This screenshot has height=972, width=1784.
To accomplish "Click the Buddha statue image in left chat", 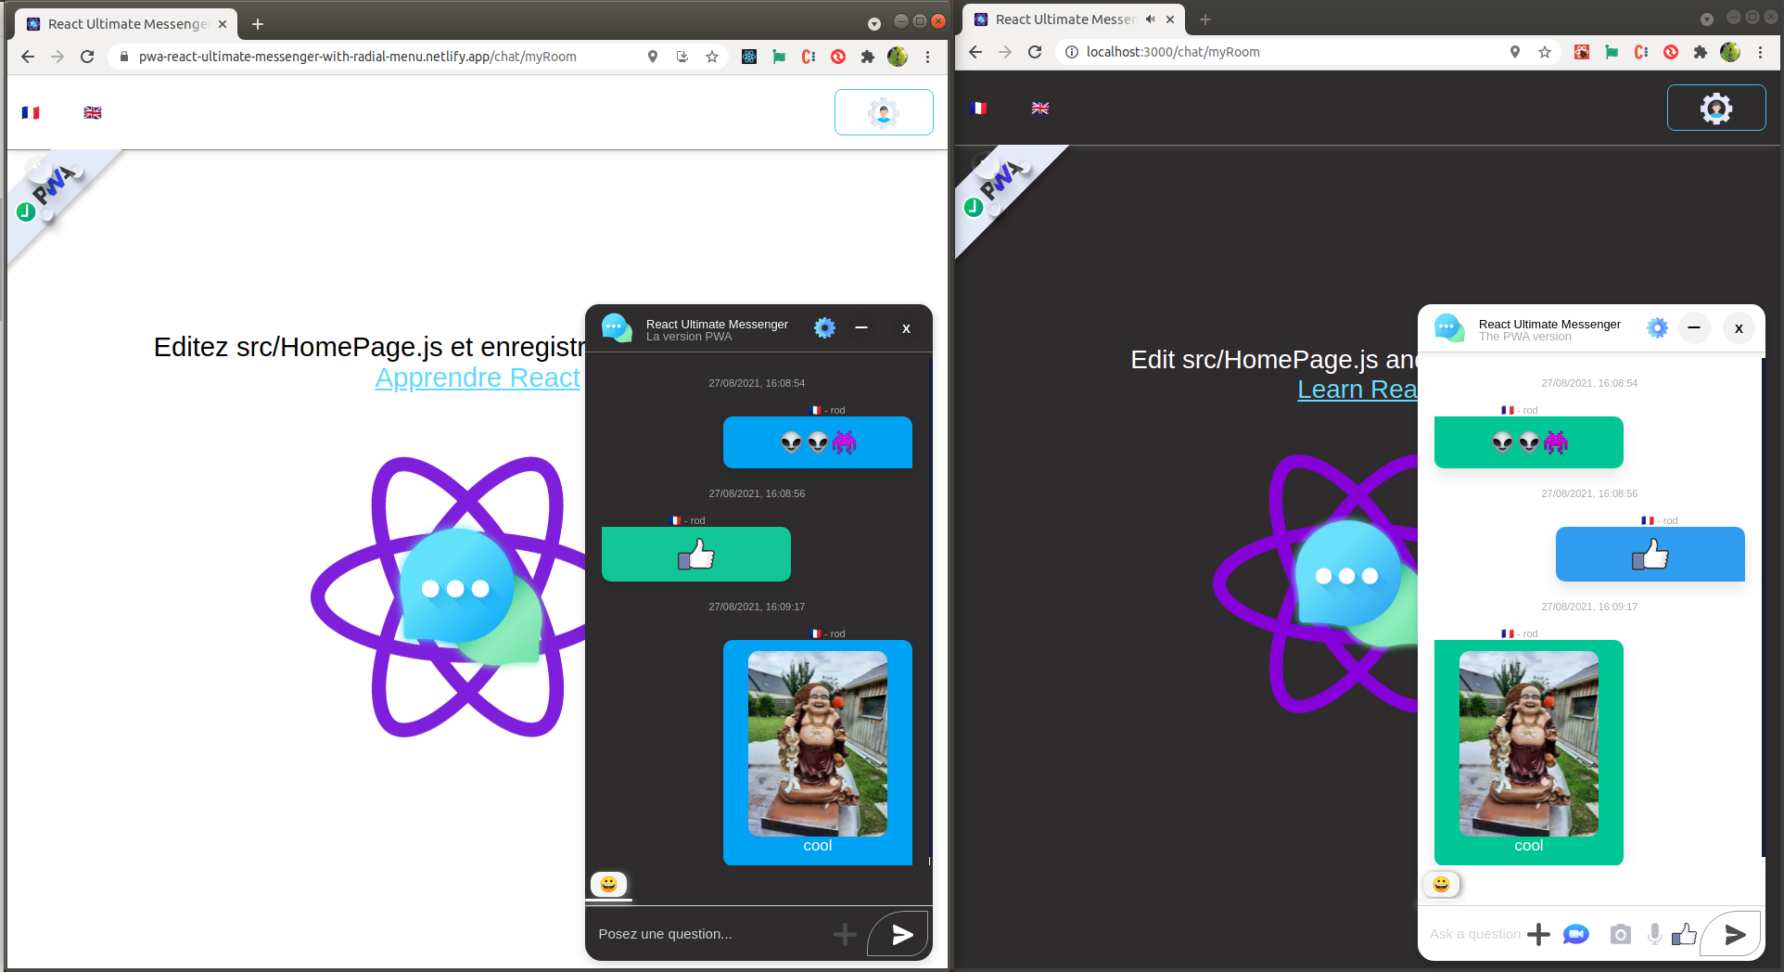I will (817, 743).
